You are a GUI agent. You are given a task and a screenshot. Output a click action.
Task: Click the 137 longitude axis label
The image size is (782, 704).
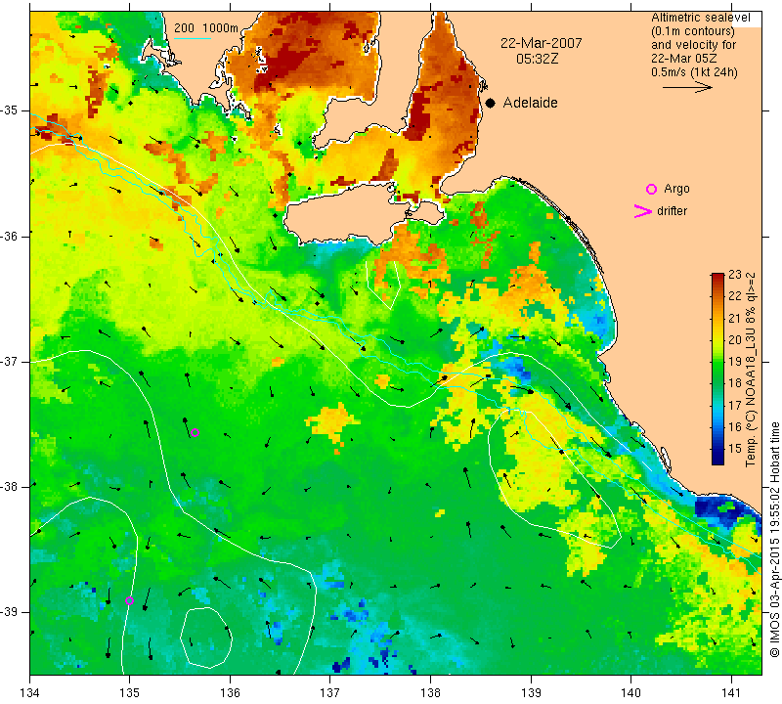[330, 692]
